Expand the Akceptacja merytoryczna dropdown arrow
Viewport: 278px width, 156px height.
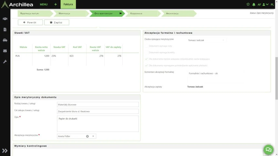tap(93, 136)
